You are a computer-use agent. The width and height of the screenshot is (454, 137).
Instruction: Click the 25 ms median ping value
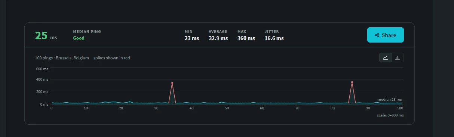(x=46, y=36)
